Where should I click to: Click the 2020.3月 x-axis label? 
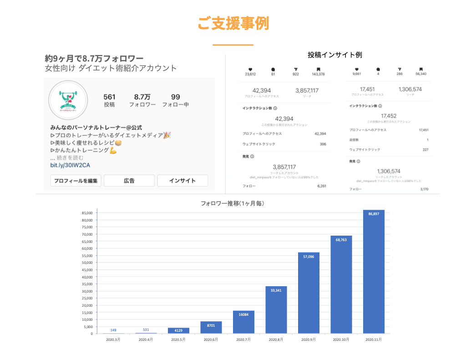pyautogui.click(x=113, y=340)
